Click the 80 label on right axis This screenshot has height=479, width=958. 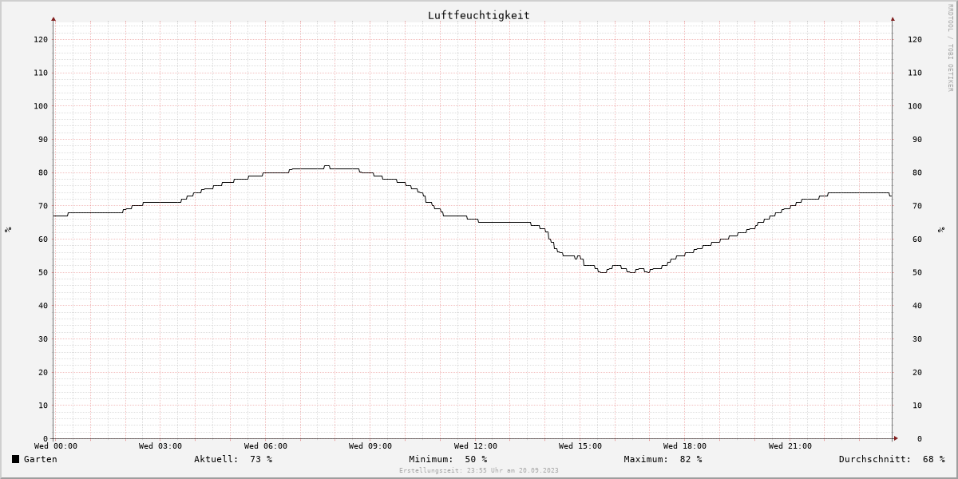click(917, 172)
